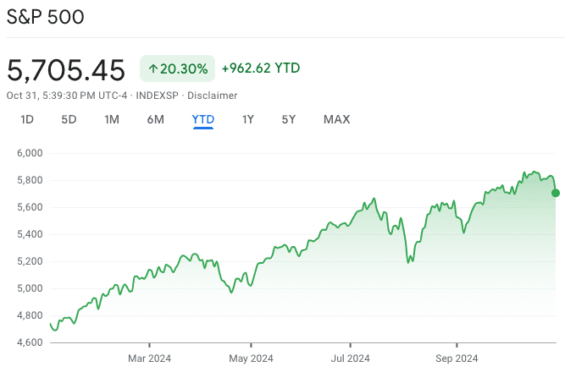
Task: Switch to the 1D time range tab
Action: pyautogui.click(x=27, y=119)
